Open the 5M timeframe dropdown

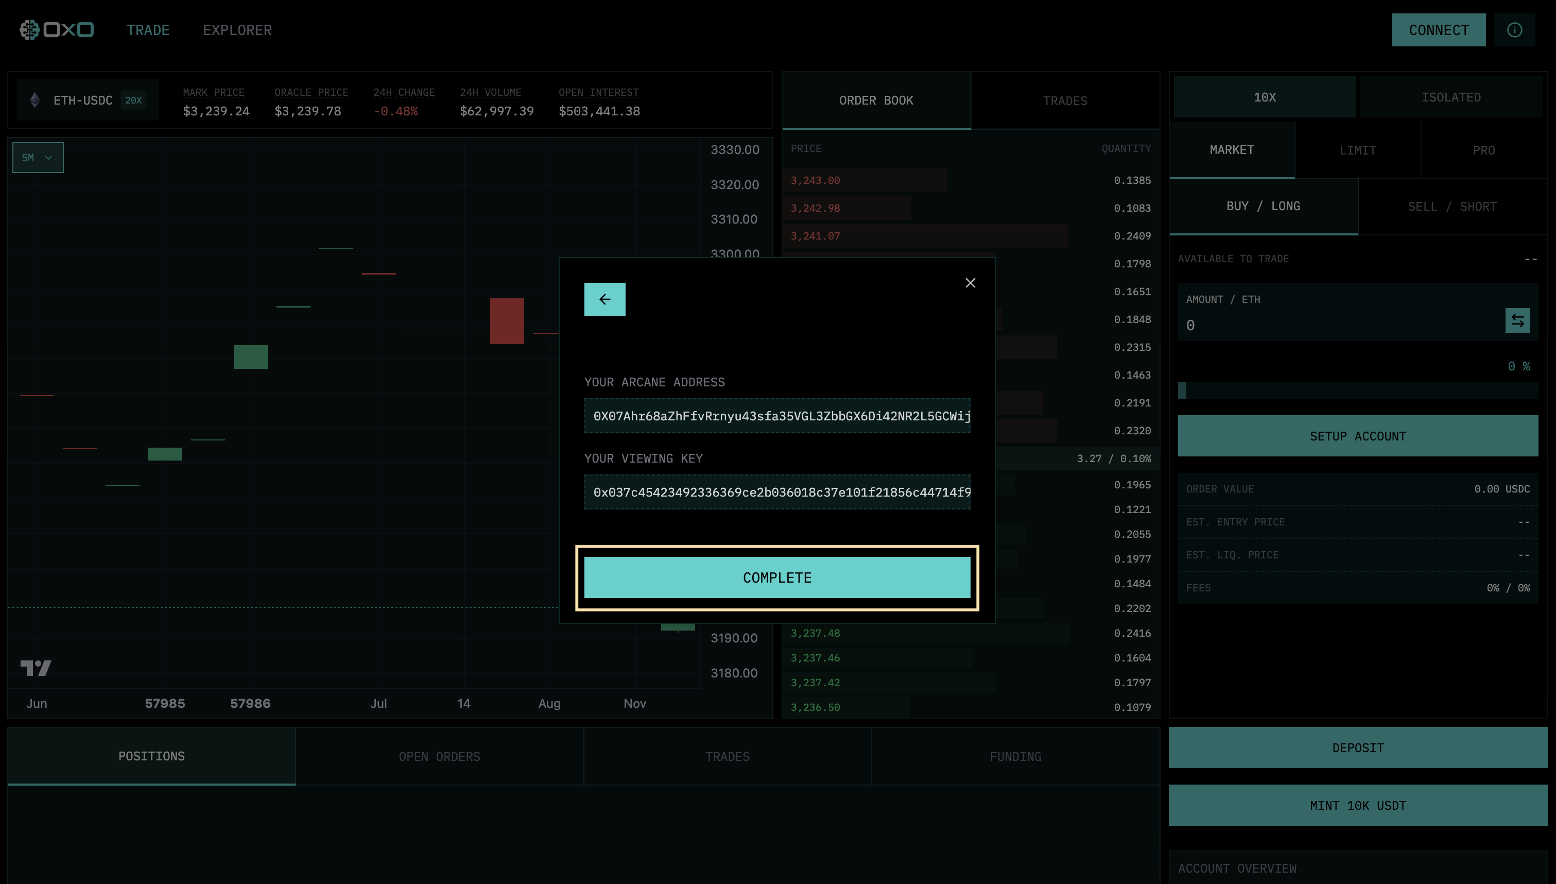click(38, 158)
